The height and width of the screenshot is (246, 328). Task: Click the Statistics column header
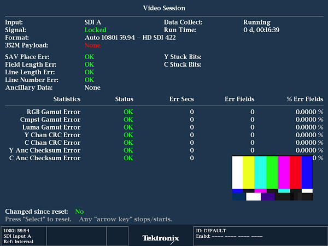pyautogui.click(x=67, y=99)
